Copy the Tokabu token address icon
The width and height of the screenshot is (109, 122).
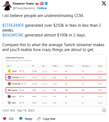click(21, 71)
